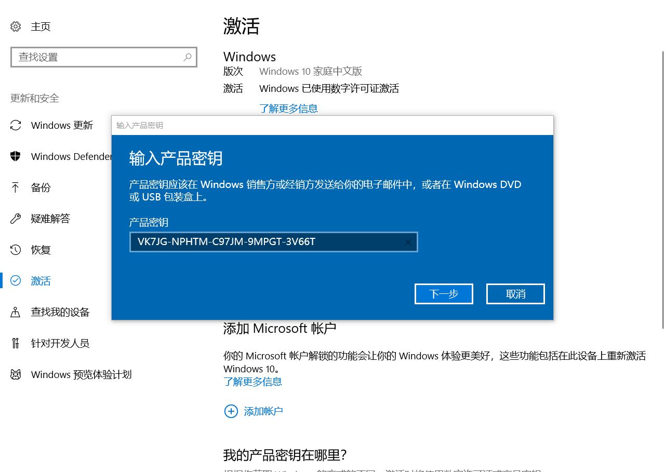This screenshot has width=665, height=472.
Task: Open 了解更多信息 link under activation status
Action: click(288, 109)
